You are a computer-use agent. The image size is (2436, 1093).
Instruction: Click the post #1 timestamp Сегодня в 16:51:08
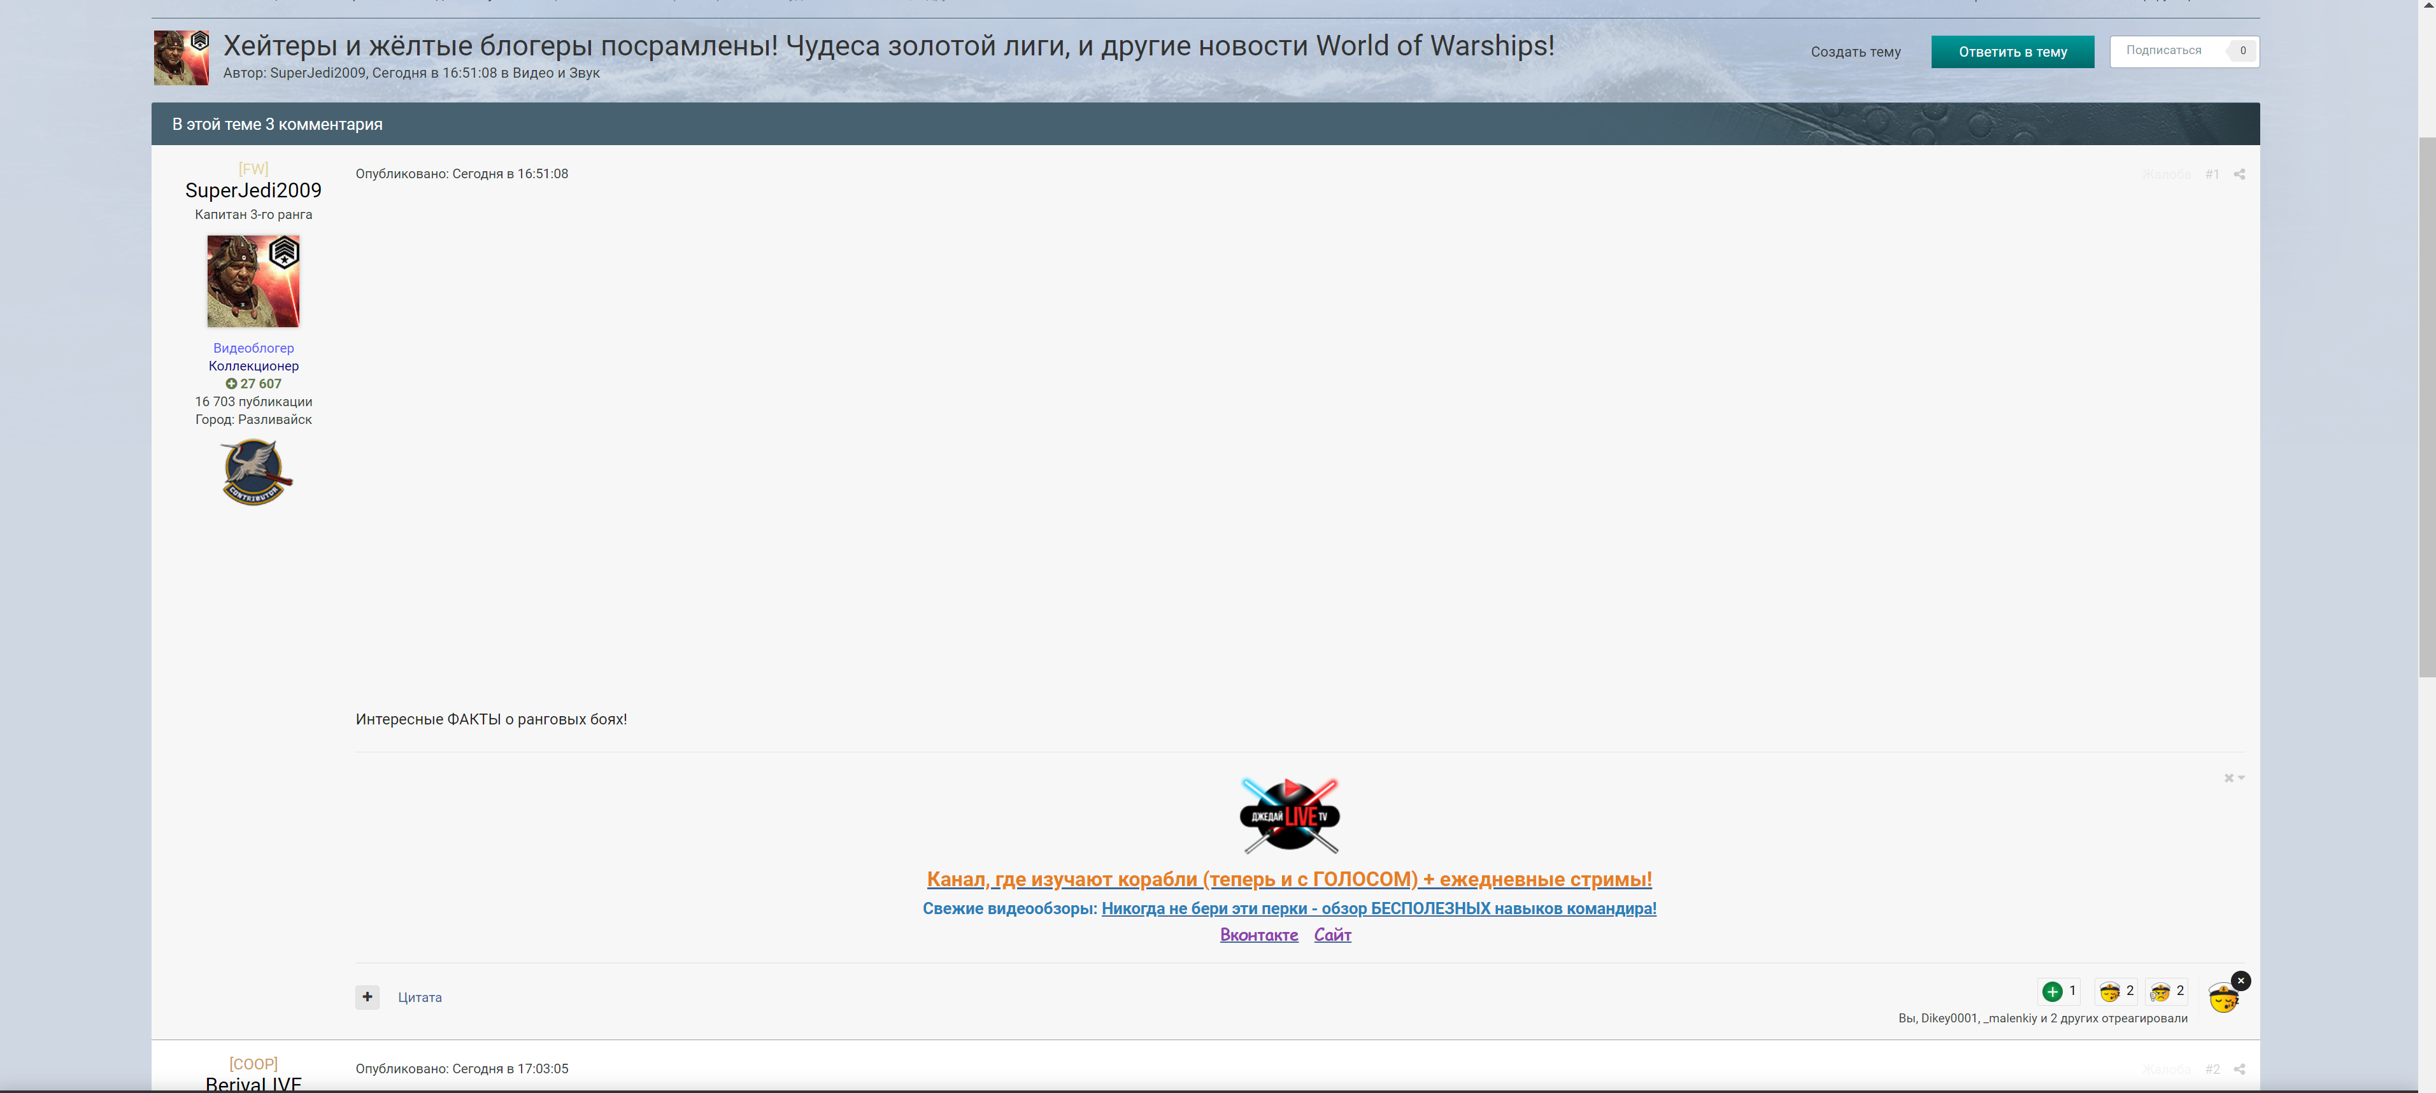[509, 174]
